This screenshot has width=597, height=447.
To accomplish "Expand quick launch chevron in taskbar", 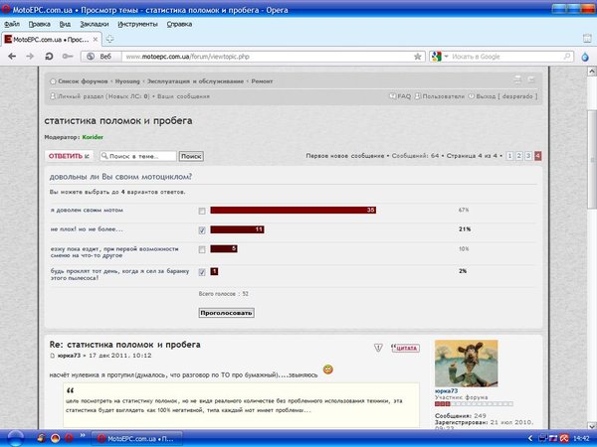I will point(83,436).
